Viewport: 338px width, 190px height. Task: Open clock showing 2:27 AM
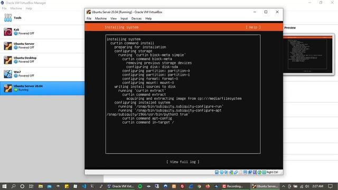(318, 186)
